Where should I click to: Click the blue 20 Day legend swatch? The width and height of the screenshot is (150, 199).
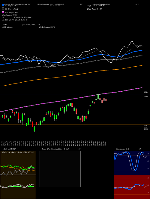click(x=3, y=5)
